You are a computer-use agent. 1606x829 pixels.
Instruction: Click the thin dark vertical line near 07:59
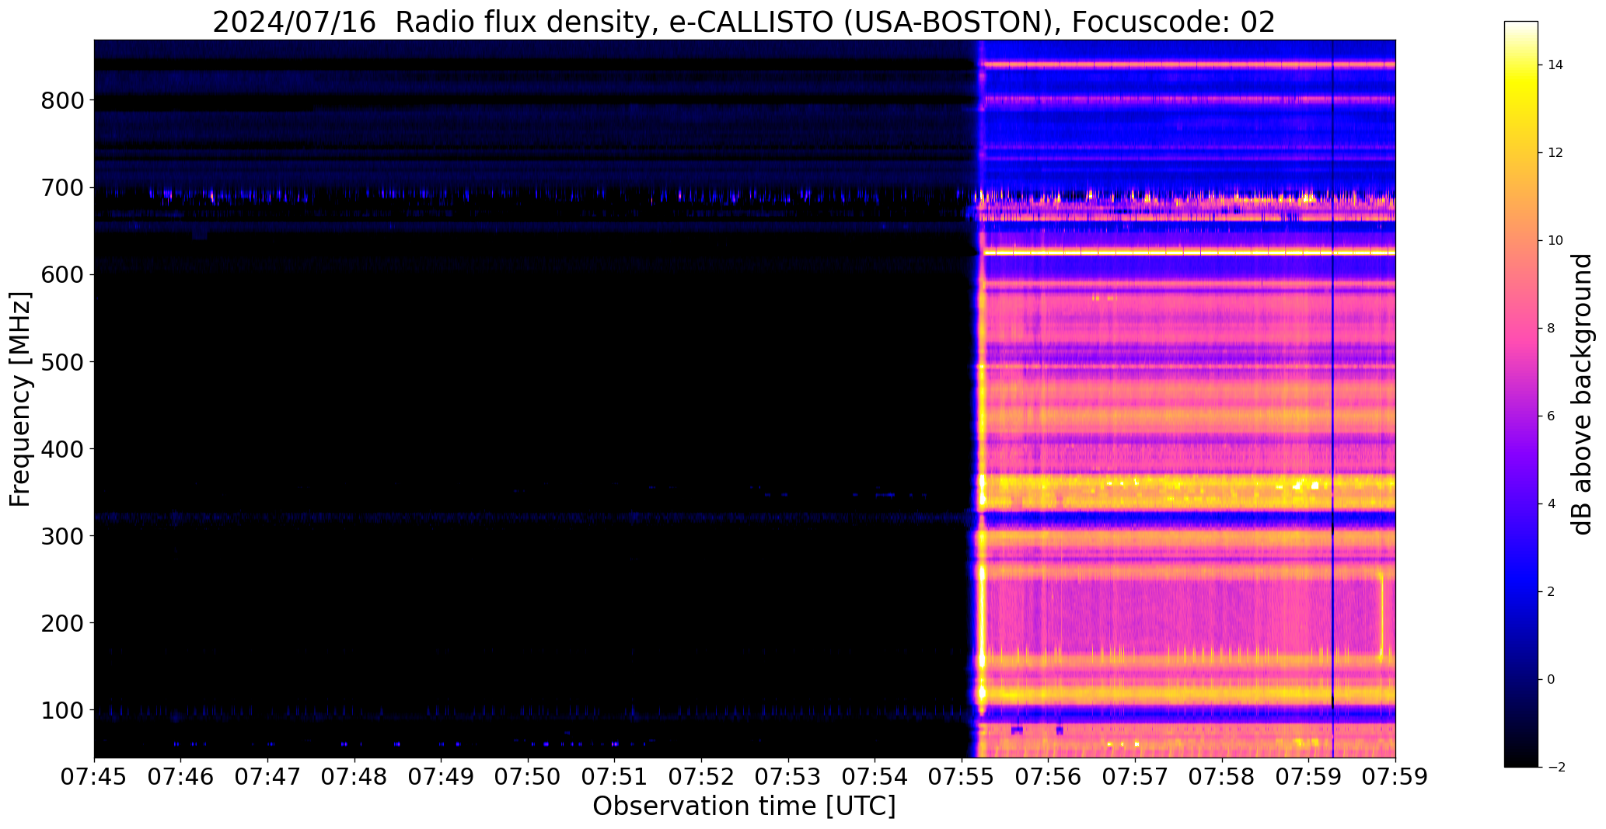(1333, 398)
